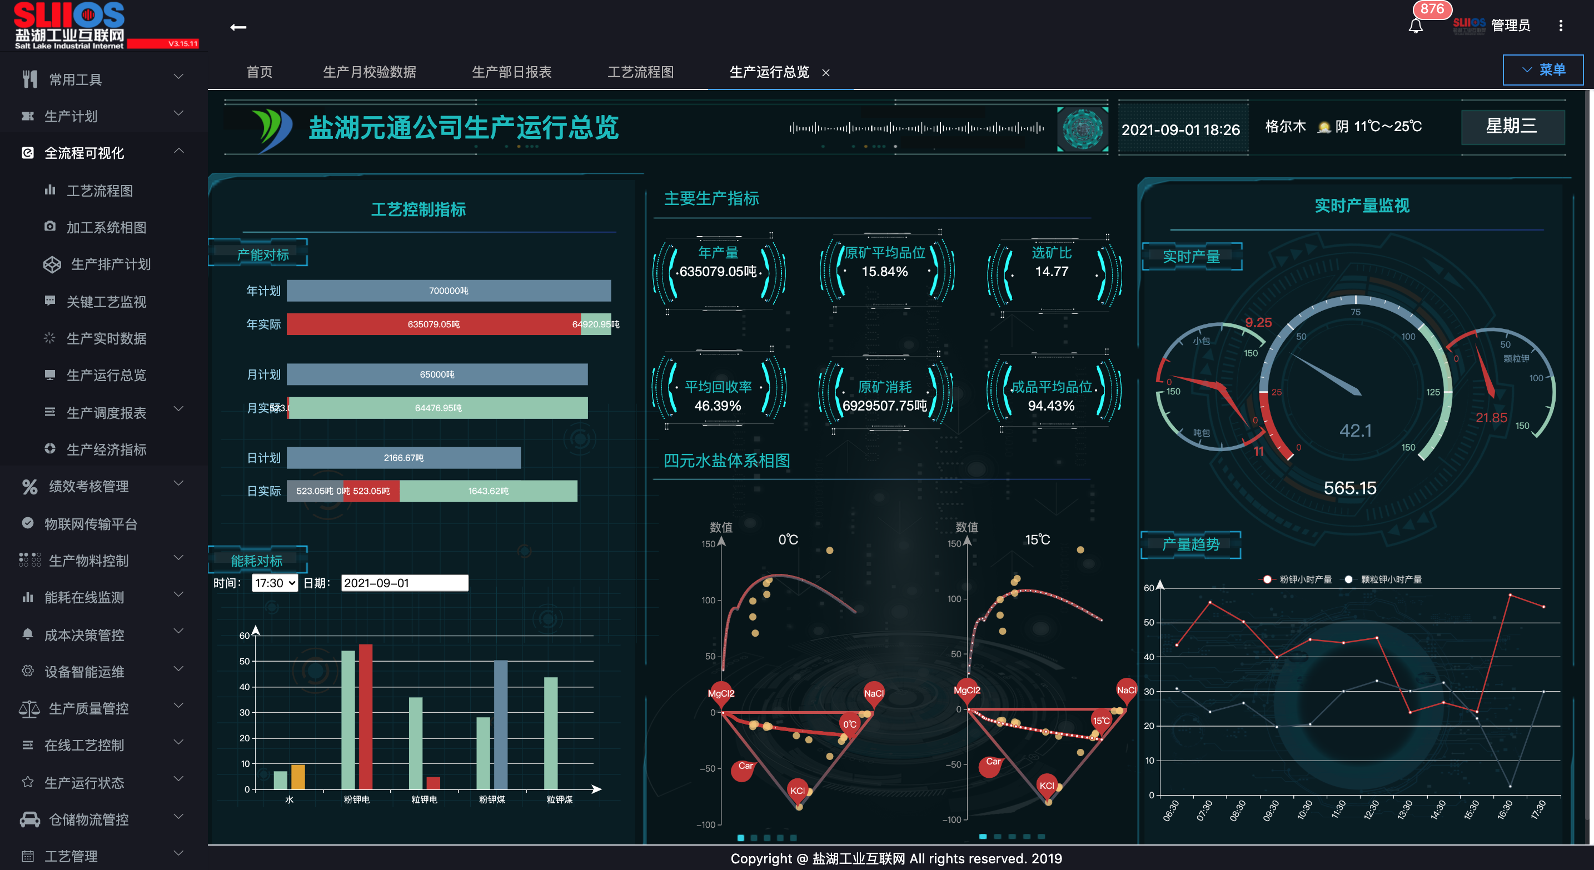This screenshot has height=870, width=1594.
Task: Expand the 仓储物流管控 chevron
Action: (x=178, y=816)
